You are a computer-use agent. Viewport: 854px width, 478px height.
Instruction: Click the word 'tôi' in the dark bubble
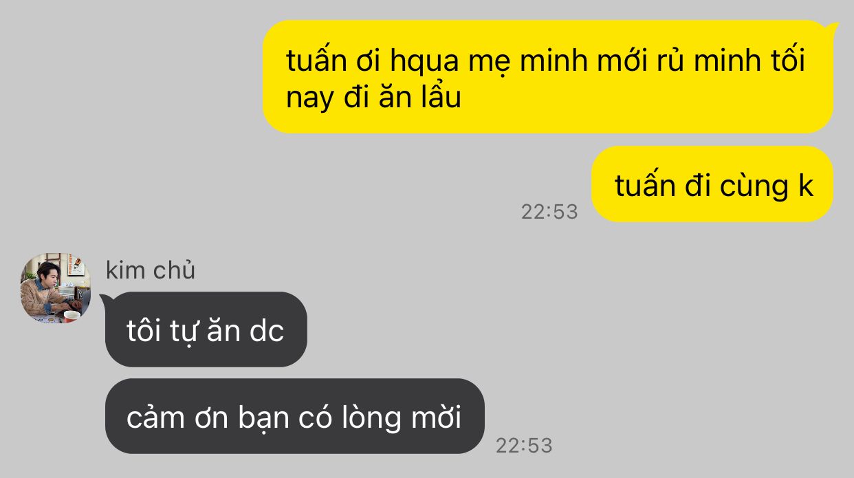click(144, 331)
